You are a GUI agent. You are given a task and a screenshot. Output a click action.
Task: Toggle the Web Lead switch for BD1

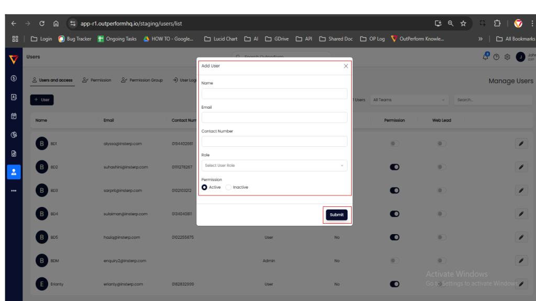click(x=442, y=144)
